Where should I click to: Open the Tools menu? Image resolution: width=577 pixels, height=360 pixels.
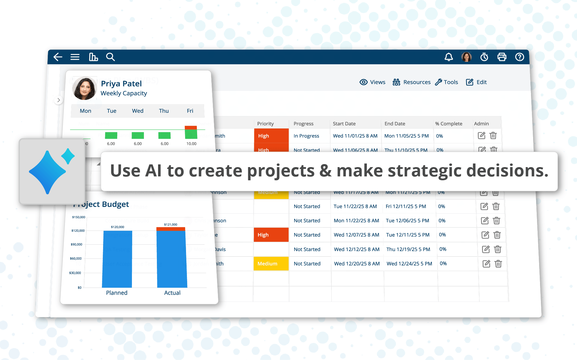tap(446, 82)
